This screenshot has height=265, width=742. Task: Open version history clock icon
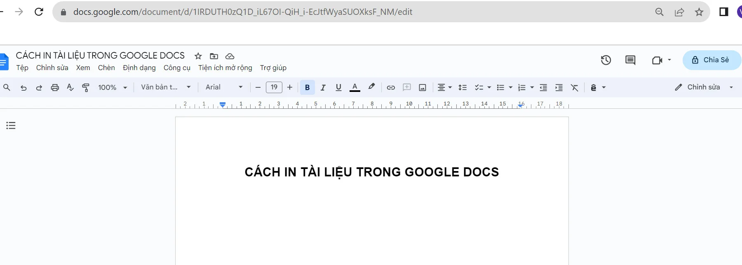click(606, 60)
